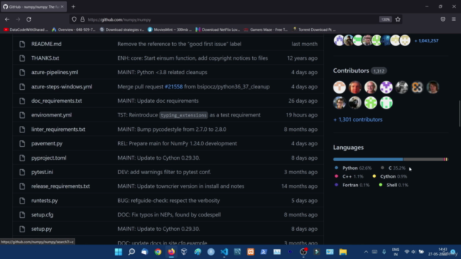The height and width of the screenshot is (259, 461).
Task: Open the Windows Start menu
Action: click(118, 252)
